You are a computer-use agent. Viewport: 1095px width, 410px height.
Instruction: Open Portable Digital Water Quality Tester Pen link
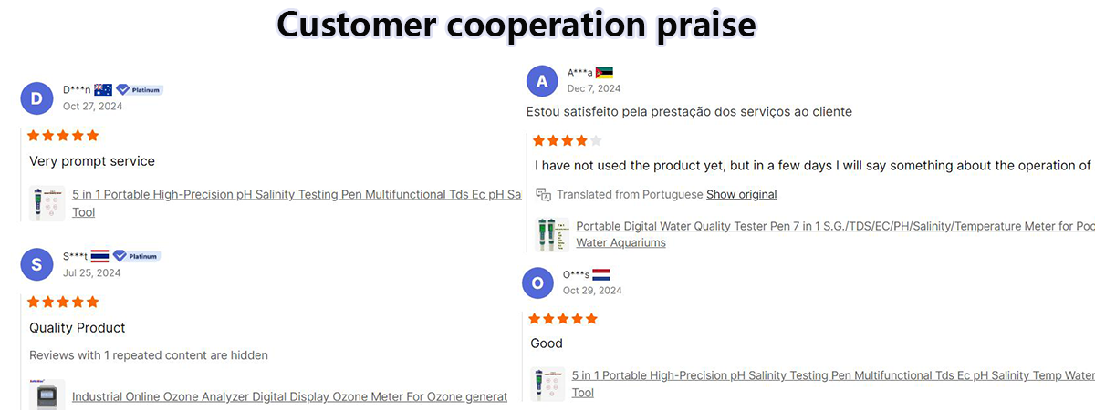click(835, 234)
